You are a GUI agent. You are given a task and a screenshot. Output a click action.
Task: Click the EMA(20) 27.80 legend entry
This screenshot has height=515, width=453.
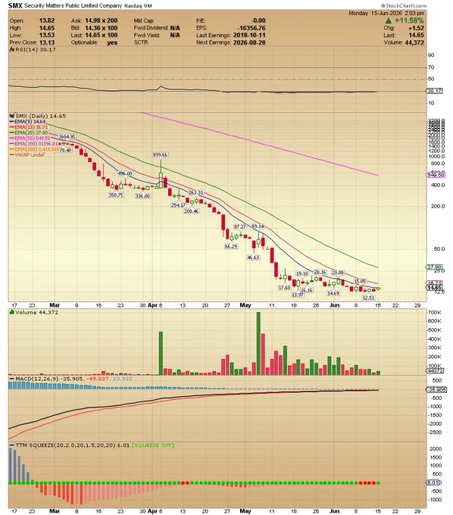point(29,133)
